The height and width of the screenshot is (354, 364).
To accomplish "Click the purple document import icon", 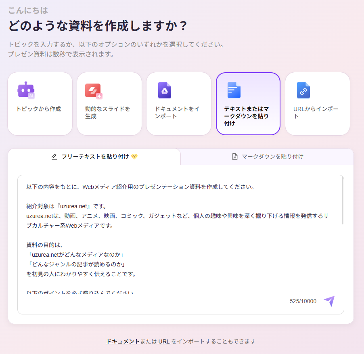I will pos(164,90).
